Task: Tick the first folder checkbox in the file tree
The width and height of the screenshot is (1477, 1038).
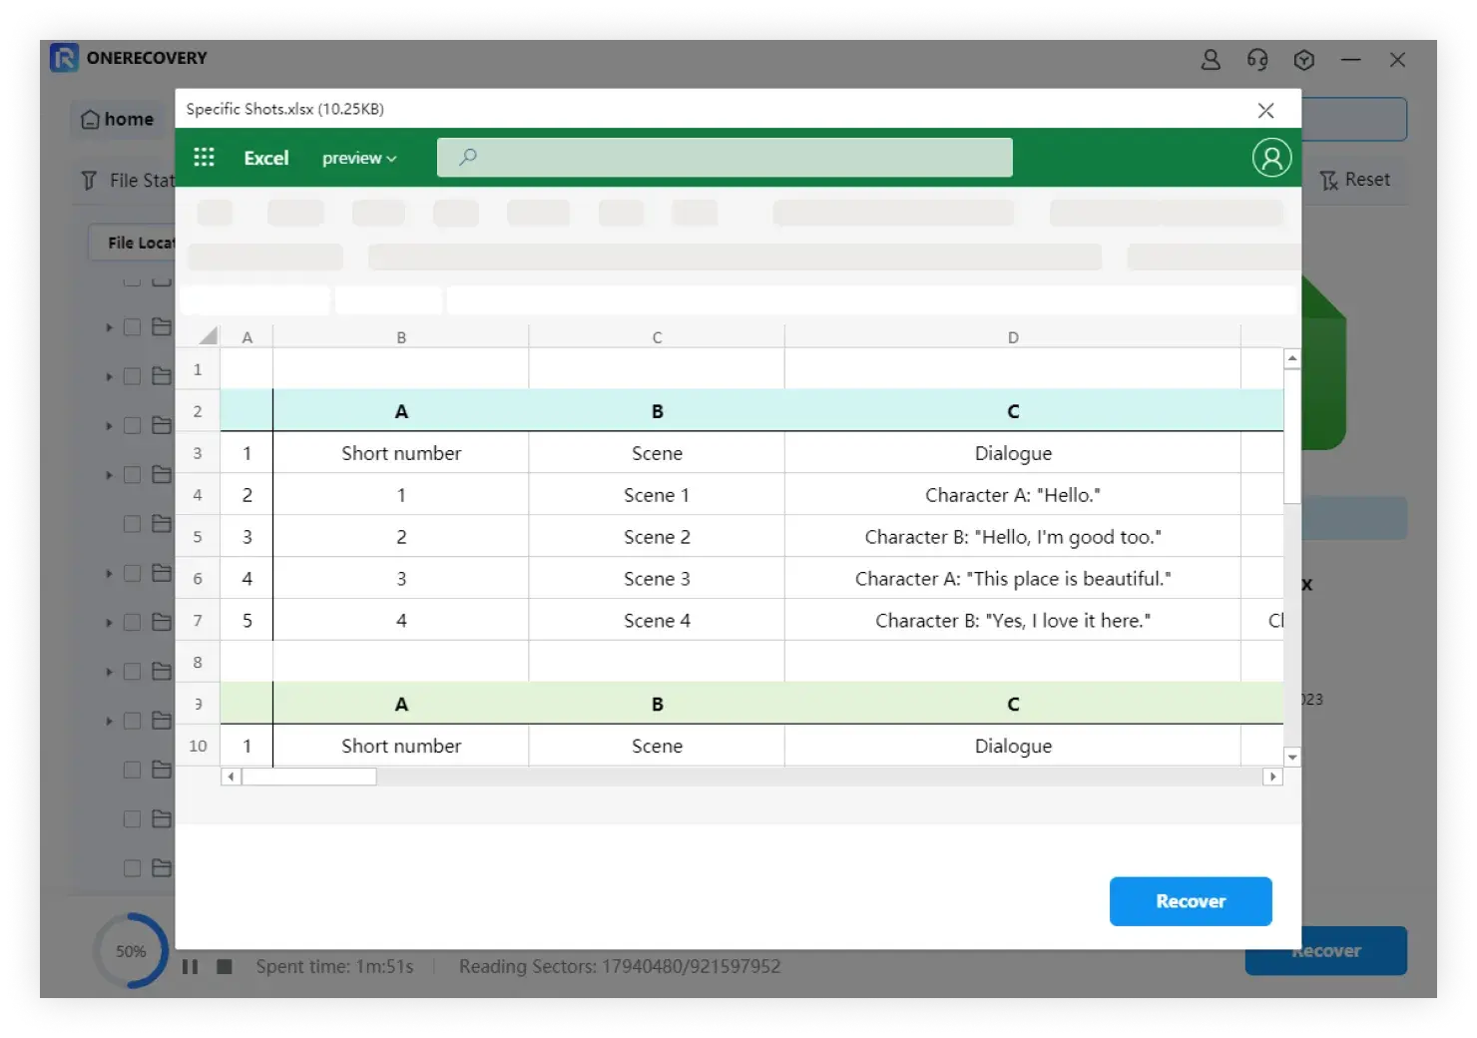Action: (x=132, y=327)
